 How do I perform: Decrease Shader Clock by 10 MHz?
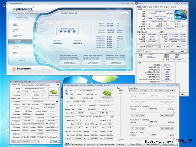coord(137,129)
